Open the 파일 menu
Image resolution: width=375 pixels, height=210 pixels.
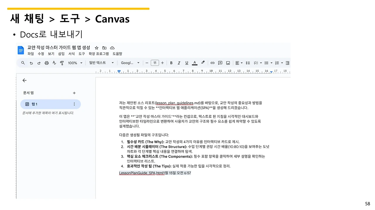(30, 54)
